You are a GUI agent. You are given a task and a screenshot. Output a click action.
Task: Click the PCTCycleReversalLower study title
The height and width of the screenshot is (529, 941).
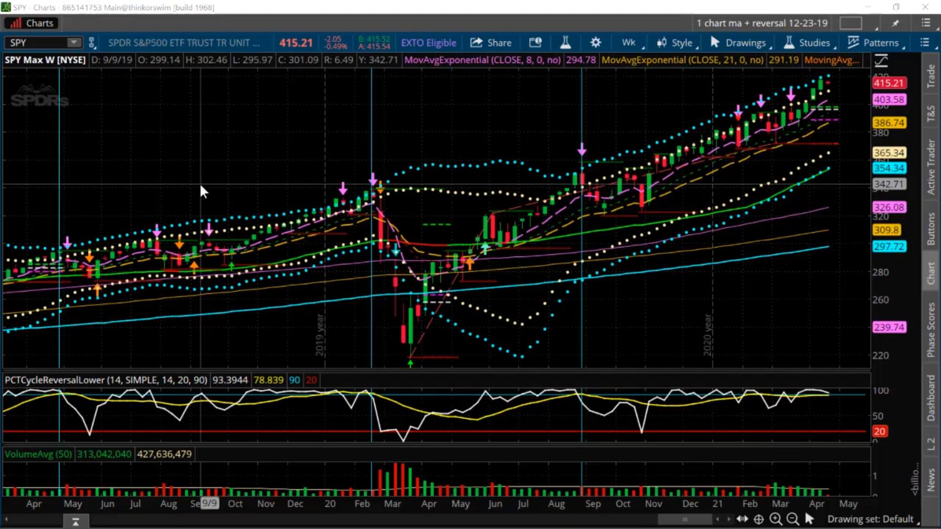[x=106, y=380]
